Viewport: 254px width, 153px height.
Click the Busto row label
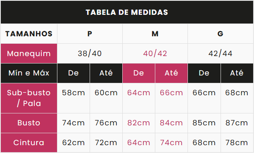[29, 123]
